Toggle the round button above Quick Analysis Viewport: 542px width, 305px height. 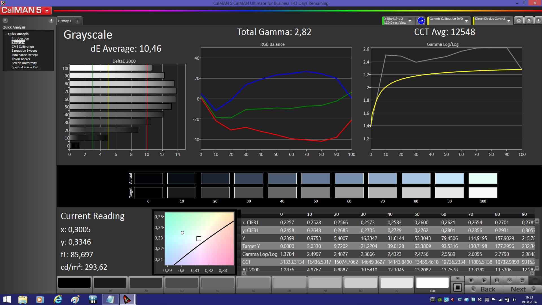pyautogui.click(x=5, y=20)
